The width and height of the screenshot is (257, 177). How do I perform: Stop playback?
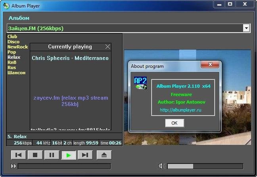pos(35,155)
